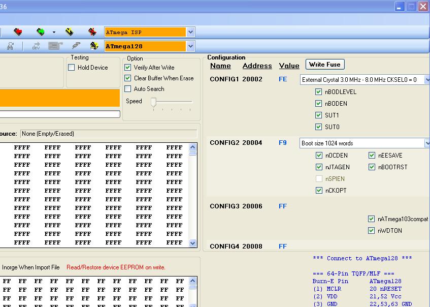Toggle the SUT0 fuse checkbox
This screenshot has height=307, width=430.
click(x=318, y=127)
